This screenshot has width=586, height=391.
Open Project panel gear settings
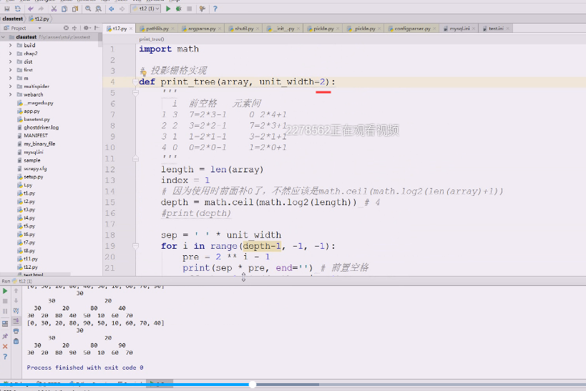[87, 28]
